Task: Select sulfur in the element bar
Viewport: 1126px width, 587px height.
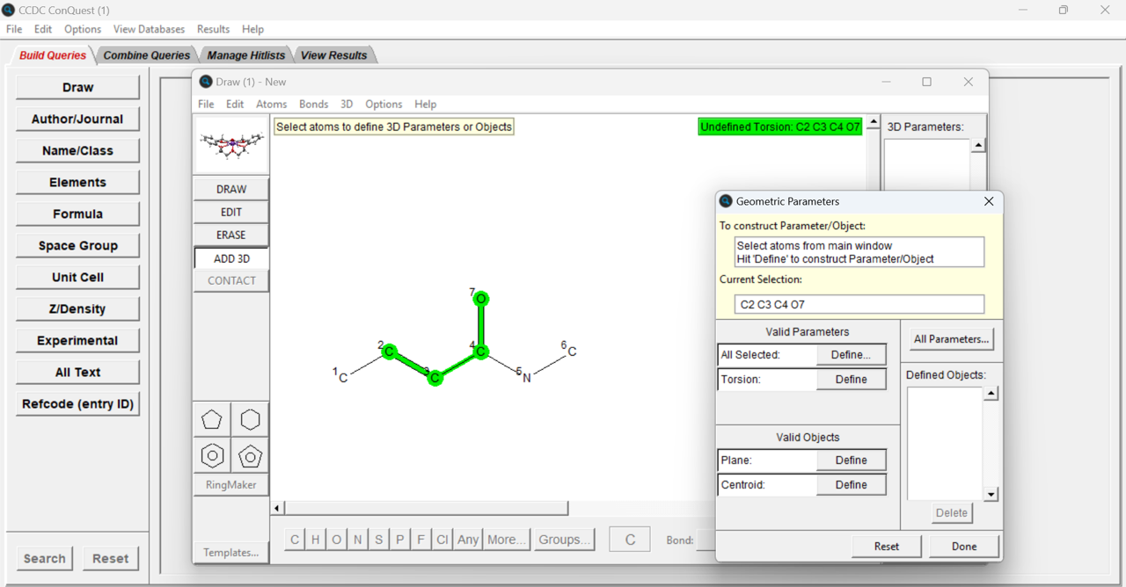Action: (378, 539)
